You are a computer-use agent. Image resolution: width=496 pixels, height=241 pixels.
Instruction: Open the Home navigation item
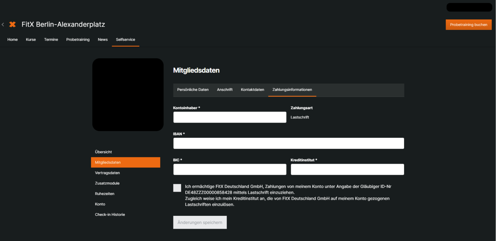pos(13,39)
